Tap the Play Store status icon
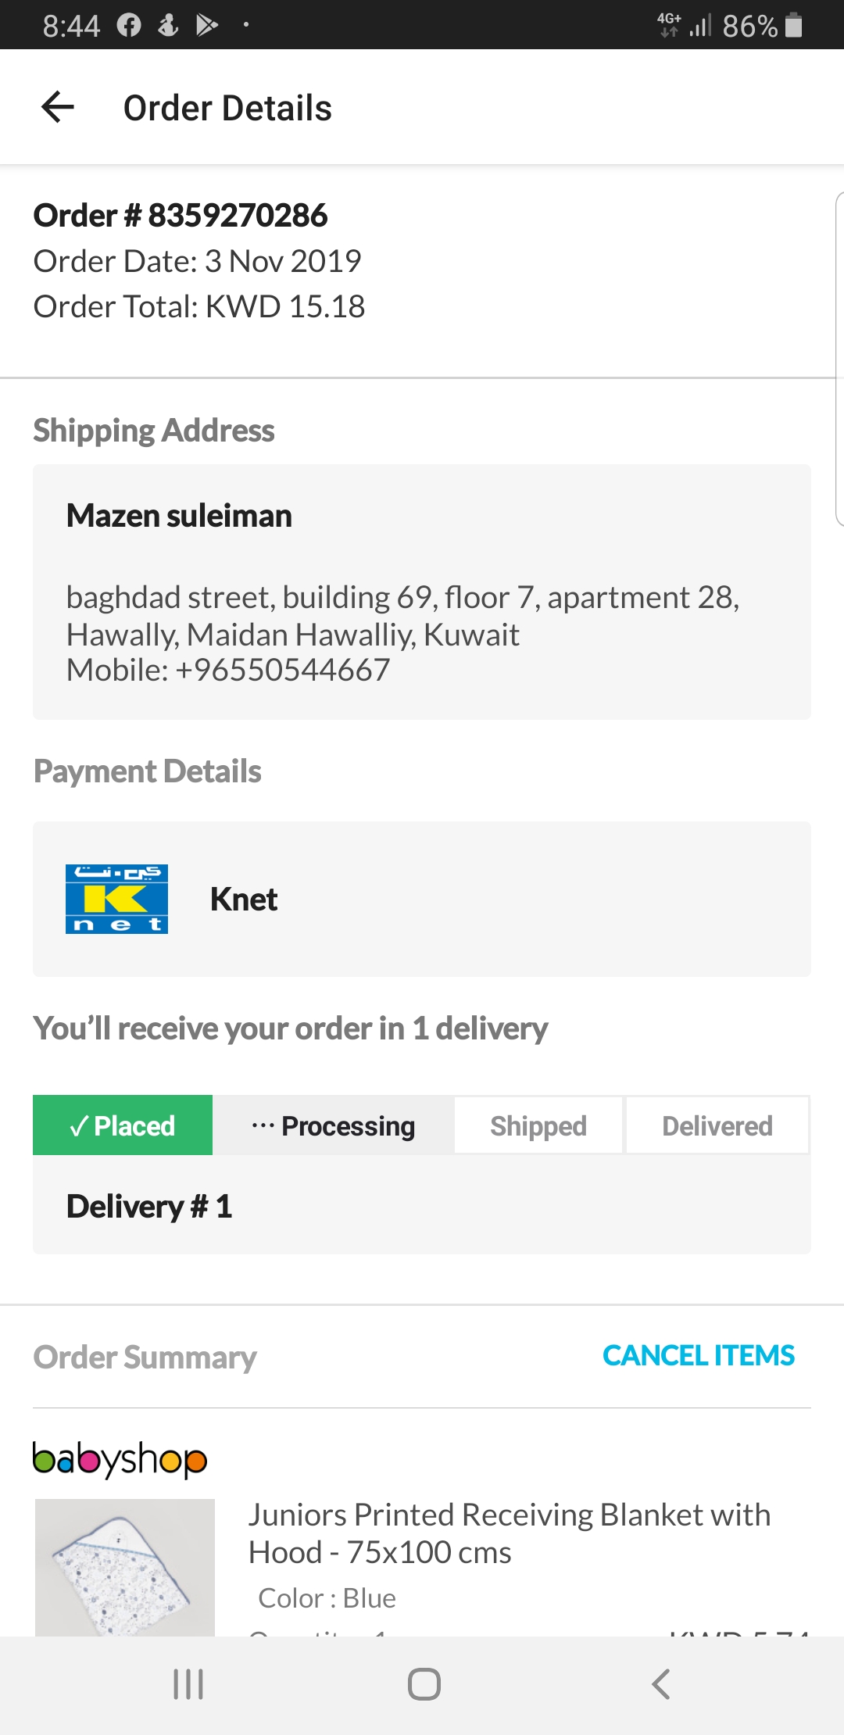Image resolution: width=844 pixels, height=1735 pixels. point(206,26)
